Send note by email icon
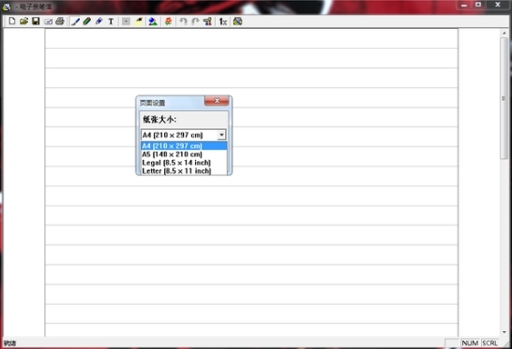The height and width of the screenshot is (349, 512). coord(48,22)
